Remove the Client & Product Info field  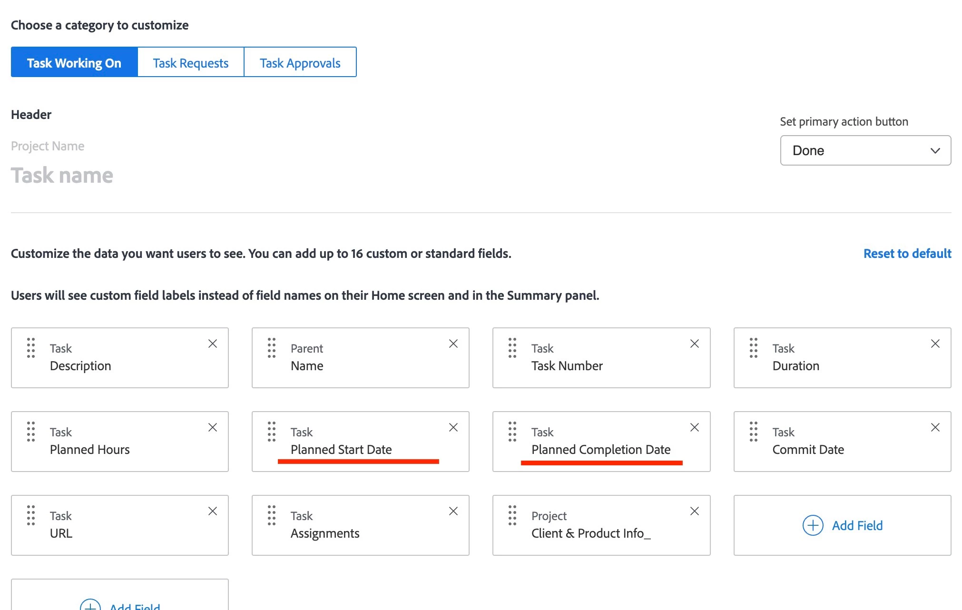click(694, 511)
